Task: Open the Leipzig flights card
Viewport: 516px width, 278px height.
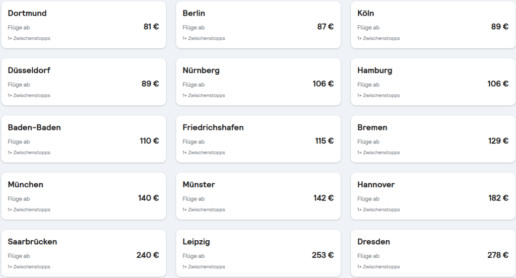Action: pos(259,253)
